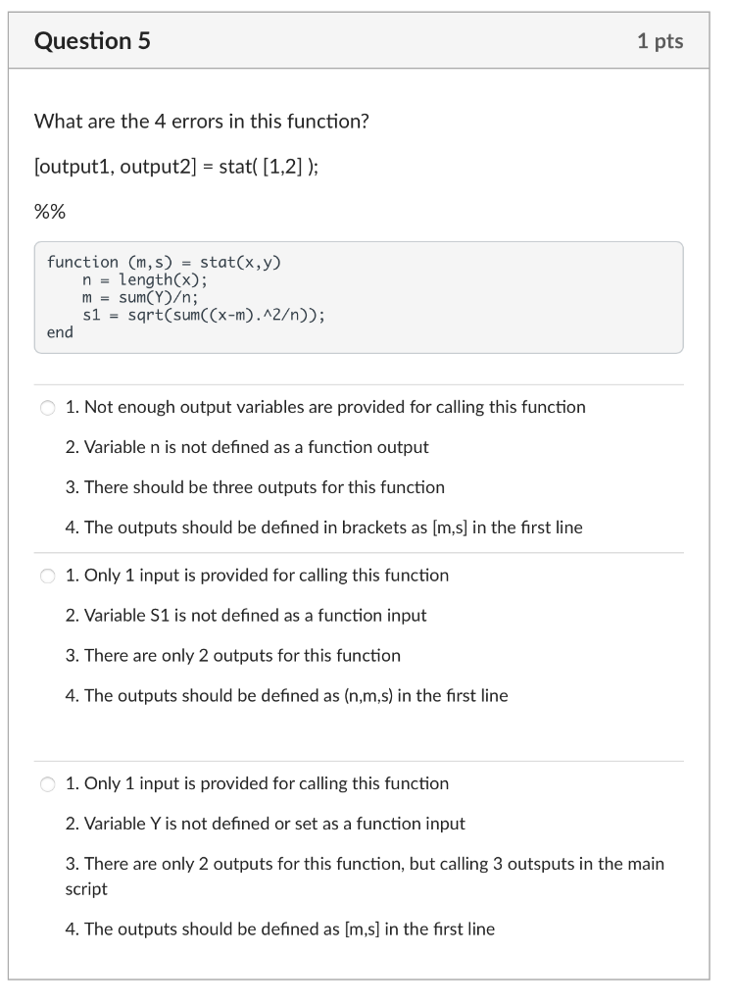
Task: Click the 's1 = sqrt(...)' code line
Action: 184,314
